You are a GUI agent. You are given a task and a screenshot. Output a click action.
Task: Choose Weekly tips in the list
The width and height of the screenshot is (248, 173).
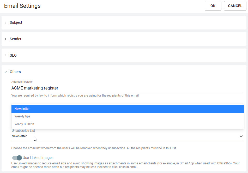(128, 116)
